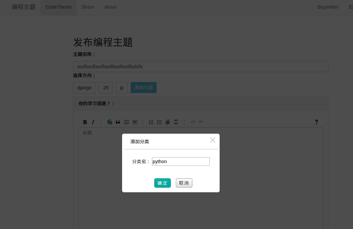
Task: Go to the 编程主题 brand home link
Action: pyautogui.click(x=24, y=7)
